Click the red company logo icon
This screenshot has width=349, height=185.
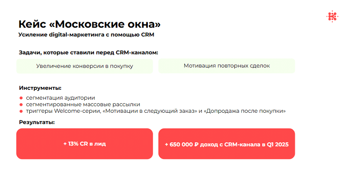332,16
